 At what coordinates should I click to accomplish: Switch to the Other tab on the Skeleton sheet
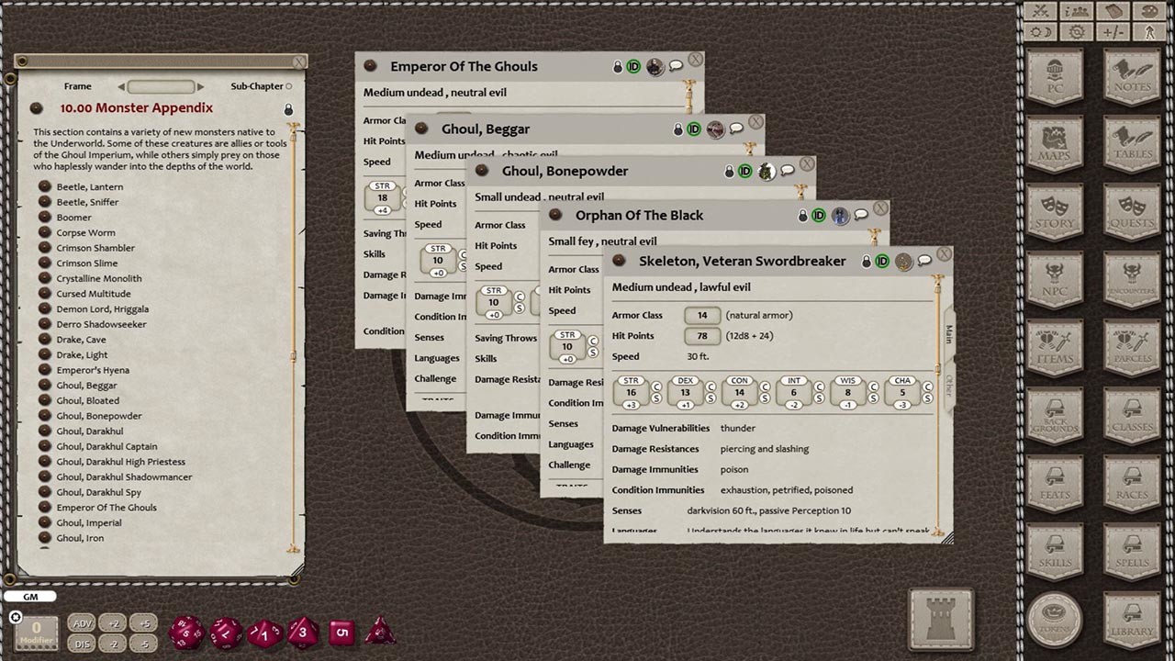(x=948, y=382)
